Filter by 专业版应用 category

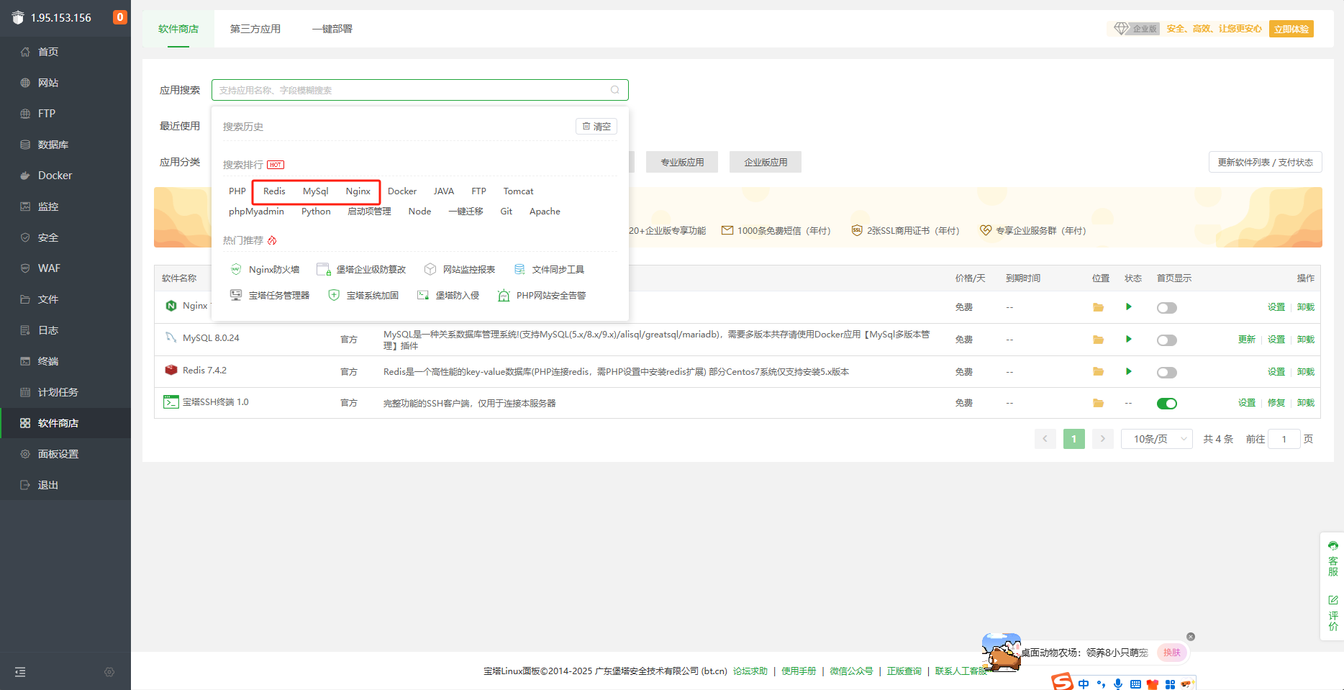click(x=682, y=162)
